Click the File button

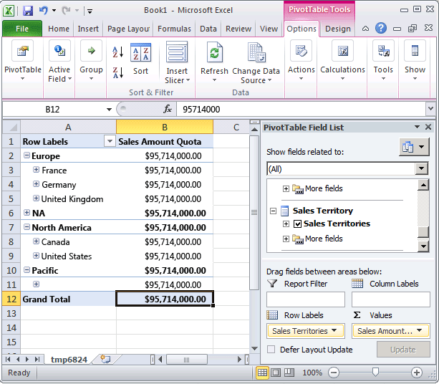tap(22, 29)
